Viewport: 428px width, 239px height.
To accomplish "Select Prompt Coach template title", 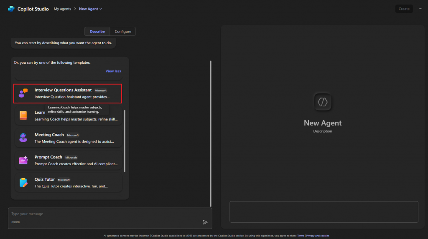I will (48, 157).
